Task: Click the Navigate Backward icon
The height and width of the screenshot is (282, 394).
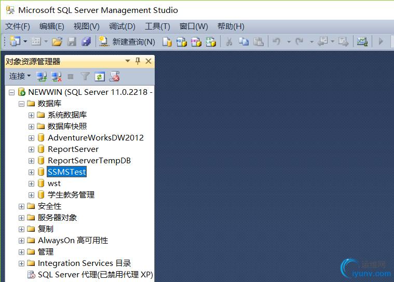Action: [323, 41]
